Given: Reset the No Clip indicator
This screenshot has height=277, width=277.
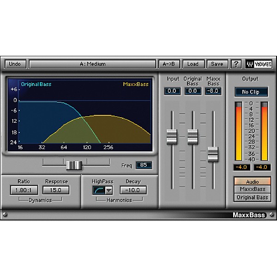Looking at the screenshot, I should (251, 92).
